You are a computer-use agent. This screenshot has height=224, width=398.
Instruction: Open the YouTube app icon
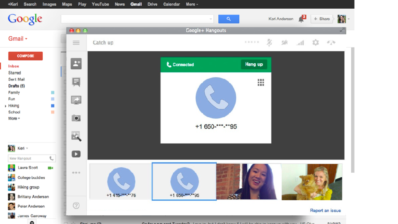[76, 154]
